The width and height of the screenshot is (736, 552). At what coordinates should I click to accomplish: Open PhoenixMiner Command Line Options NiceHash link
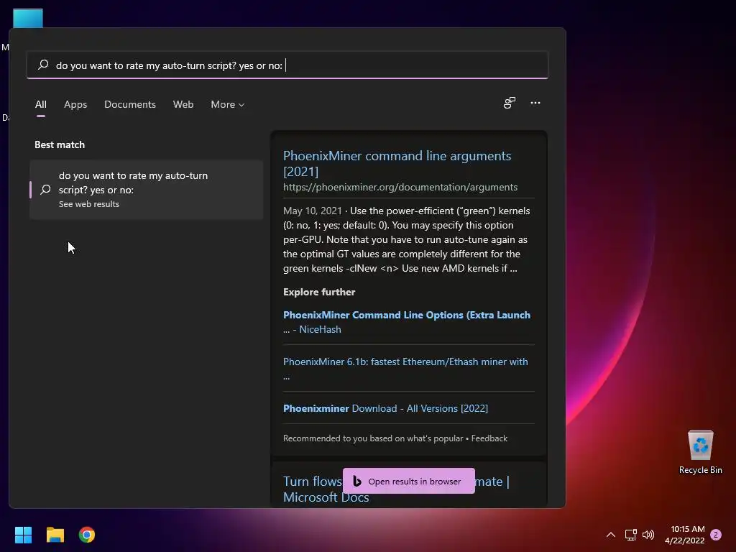(407, 321)
